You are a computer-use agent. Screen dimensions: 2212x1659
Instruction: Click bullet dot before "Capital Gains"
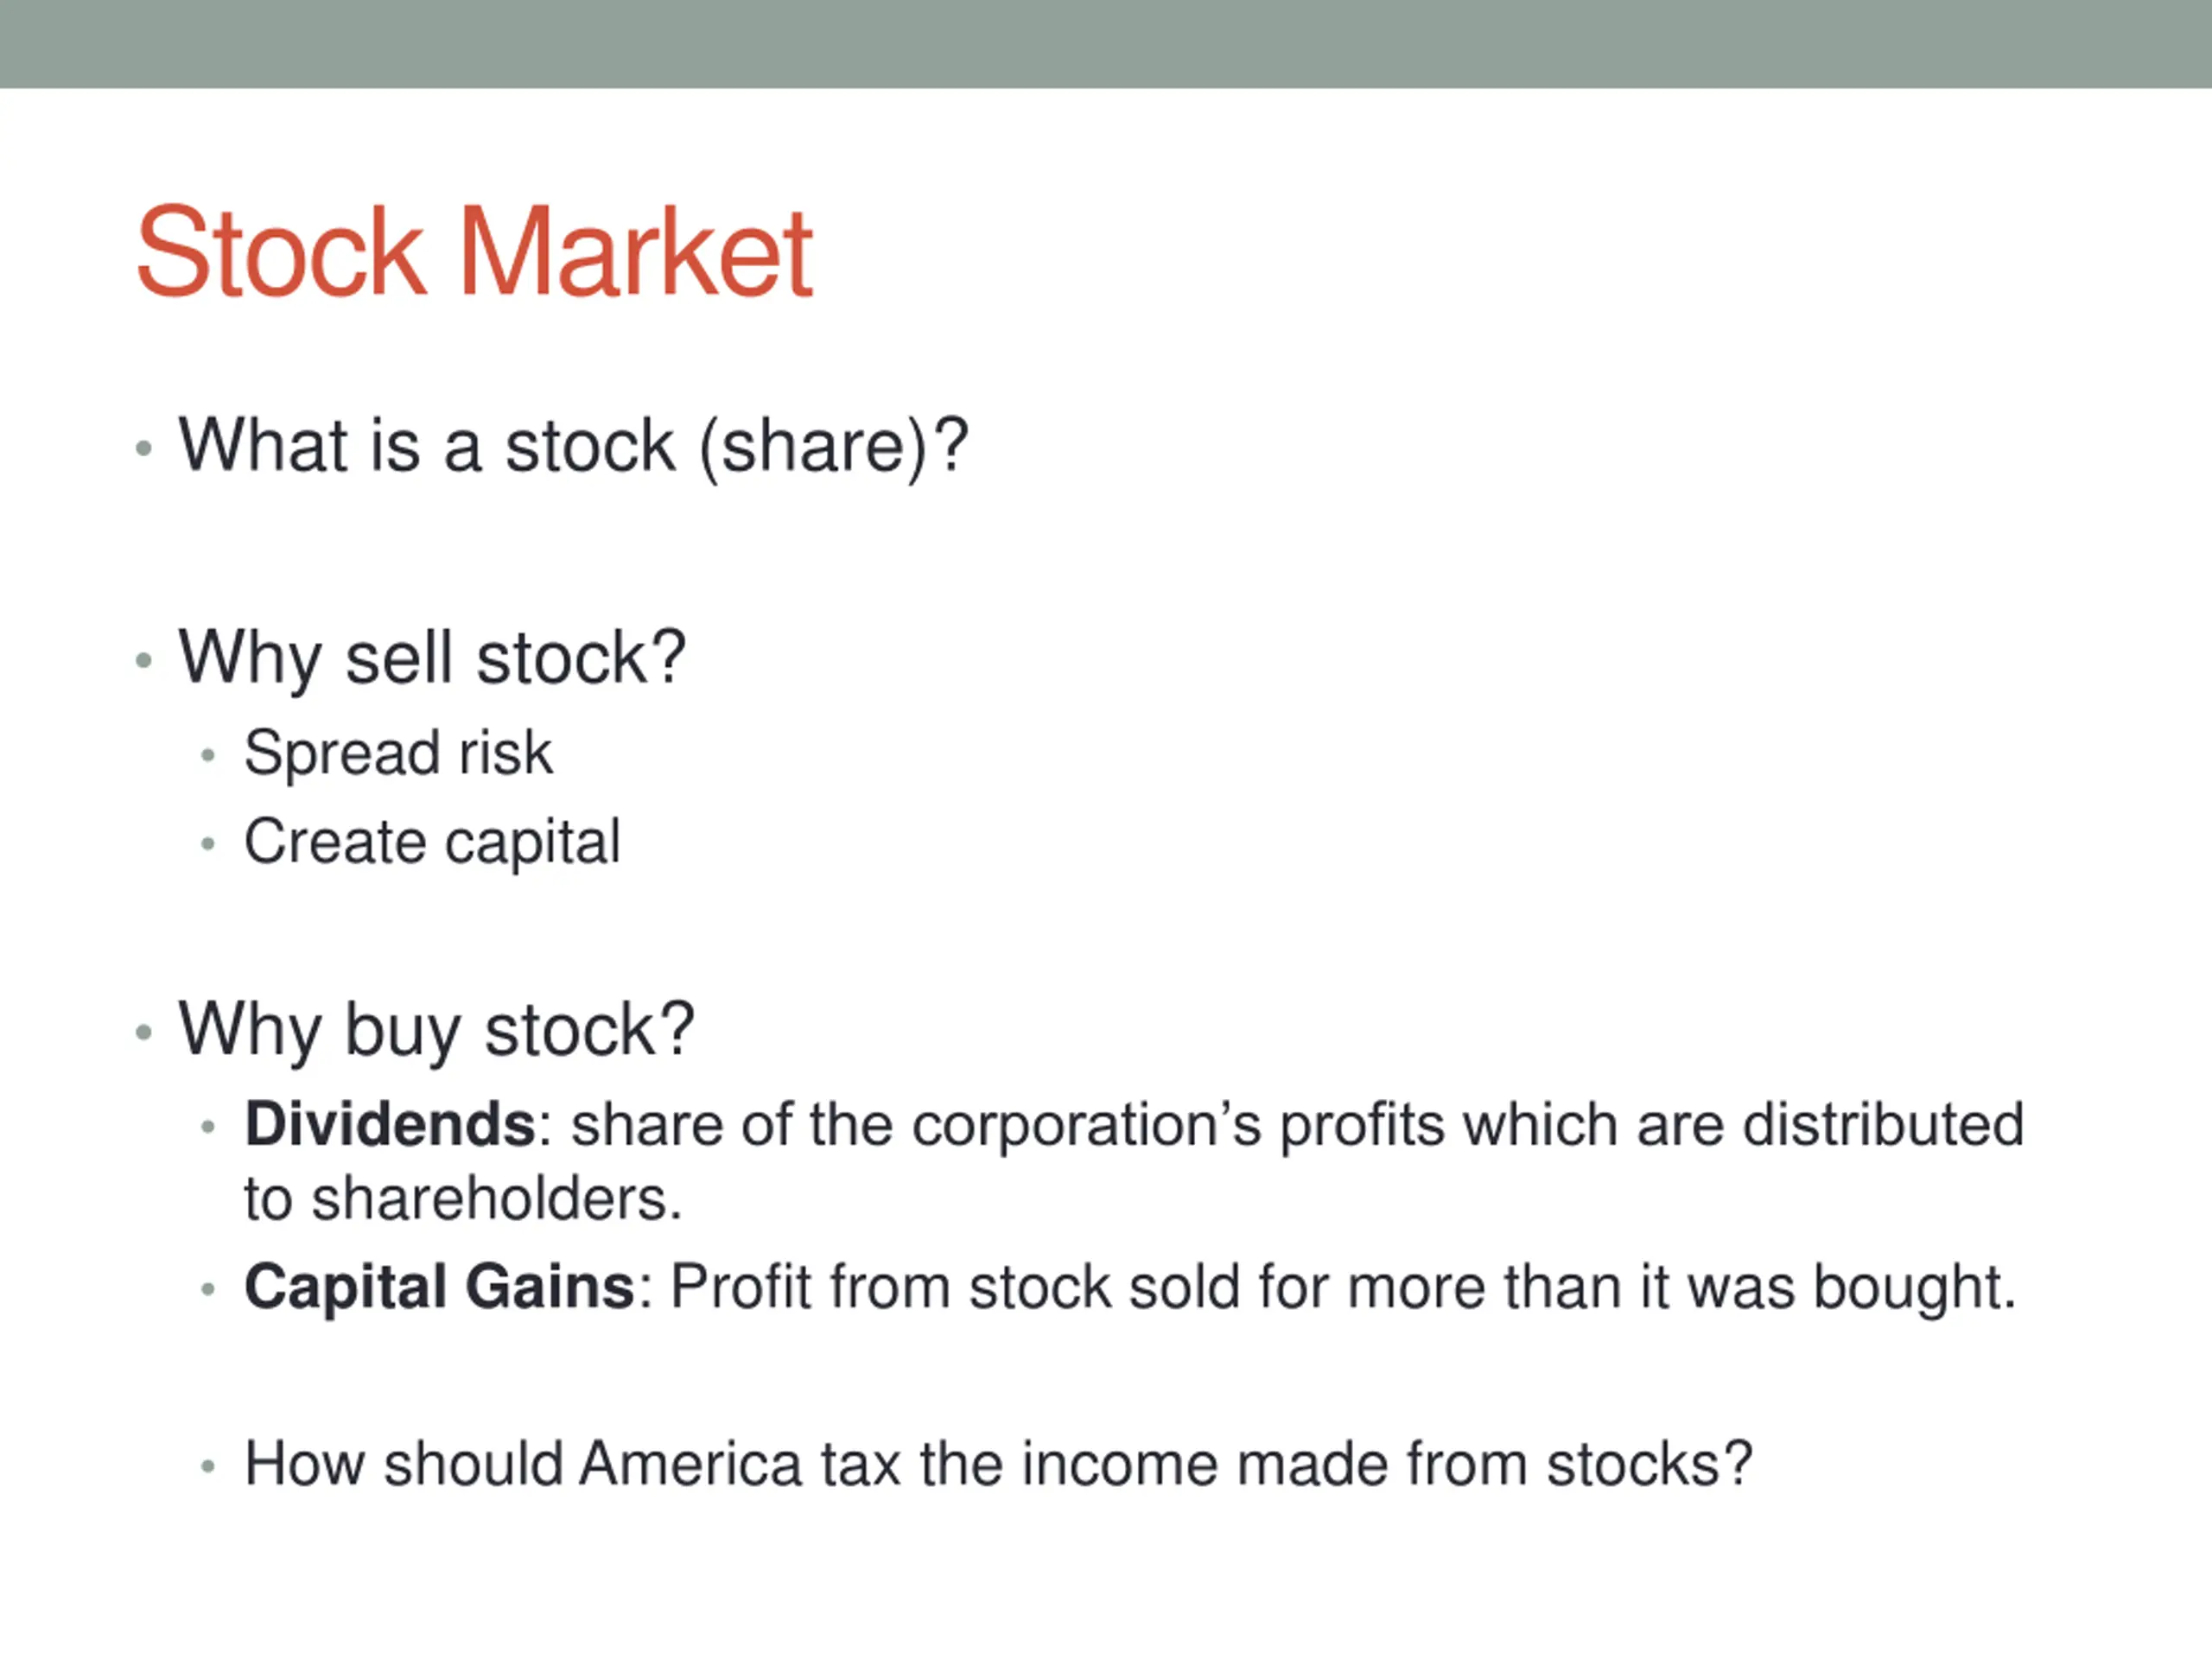click(x=208, y=1289)
